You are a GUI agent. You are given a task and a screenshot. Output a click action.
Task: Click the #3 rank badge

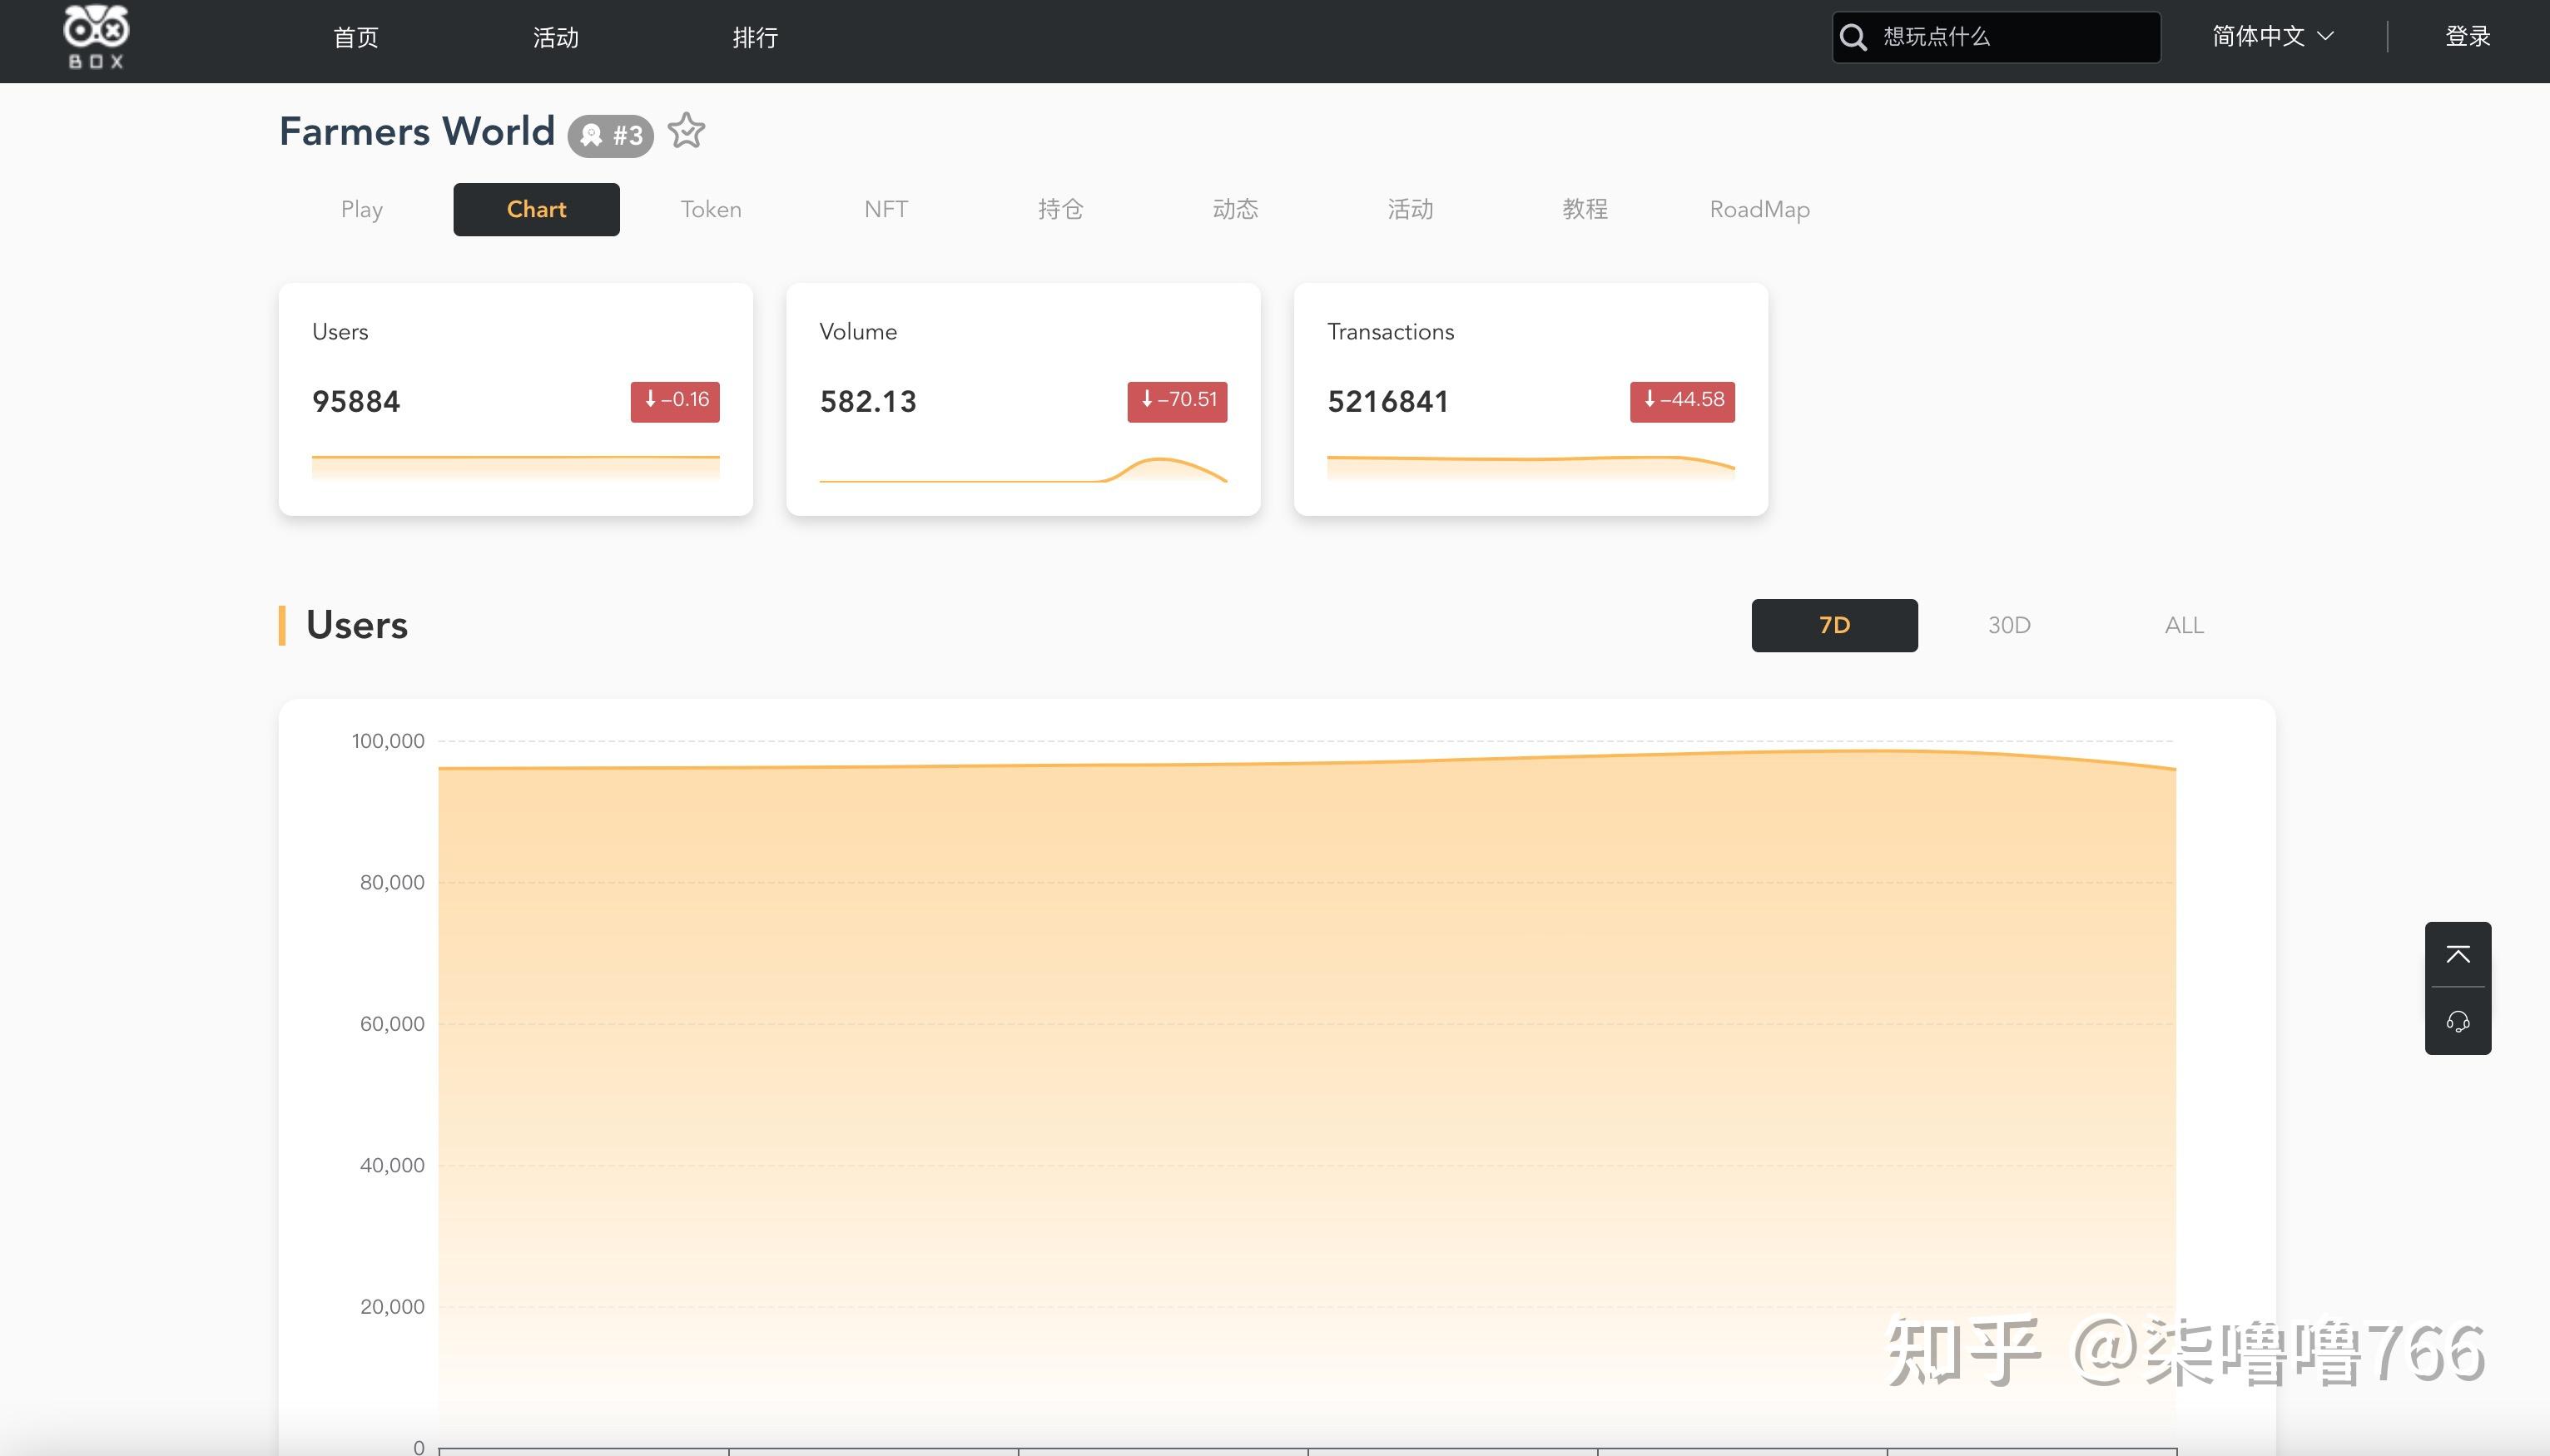(x=611, y=135)
